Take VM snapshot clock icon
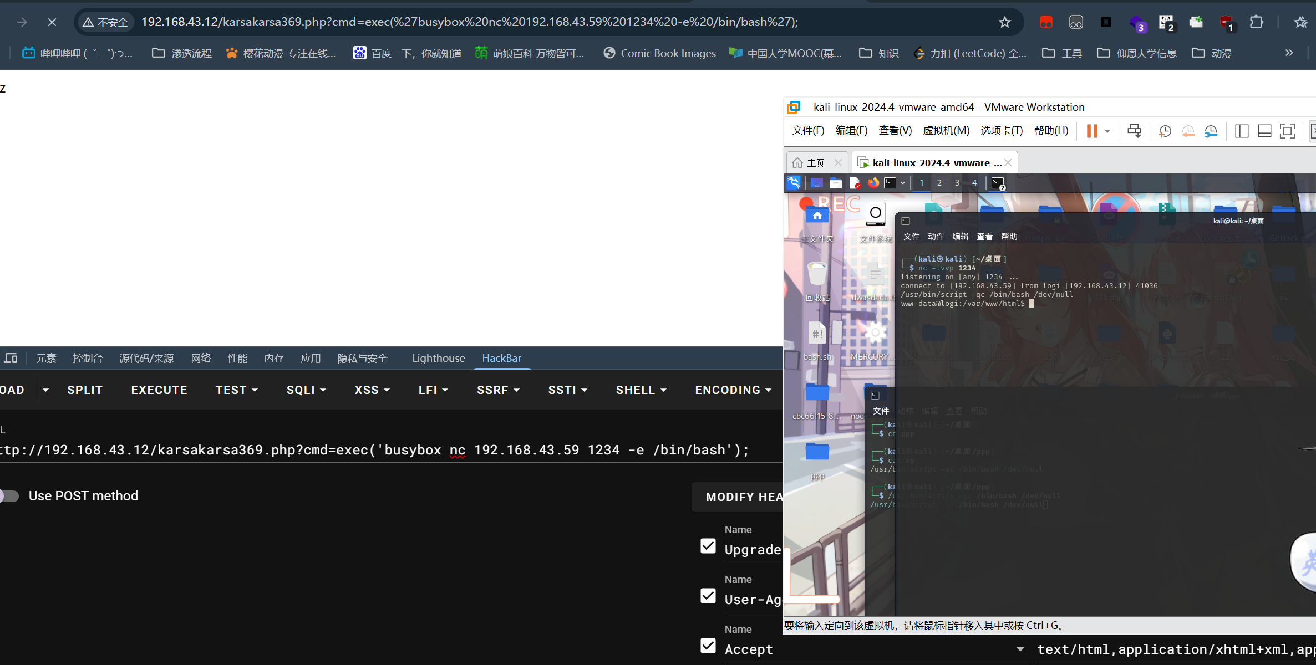 click(1165, 131)
